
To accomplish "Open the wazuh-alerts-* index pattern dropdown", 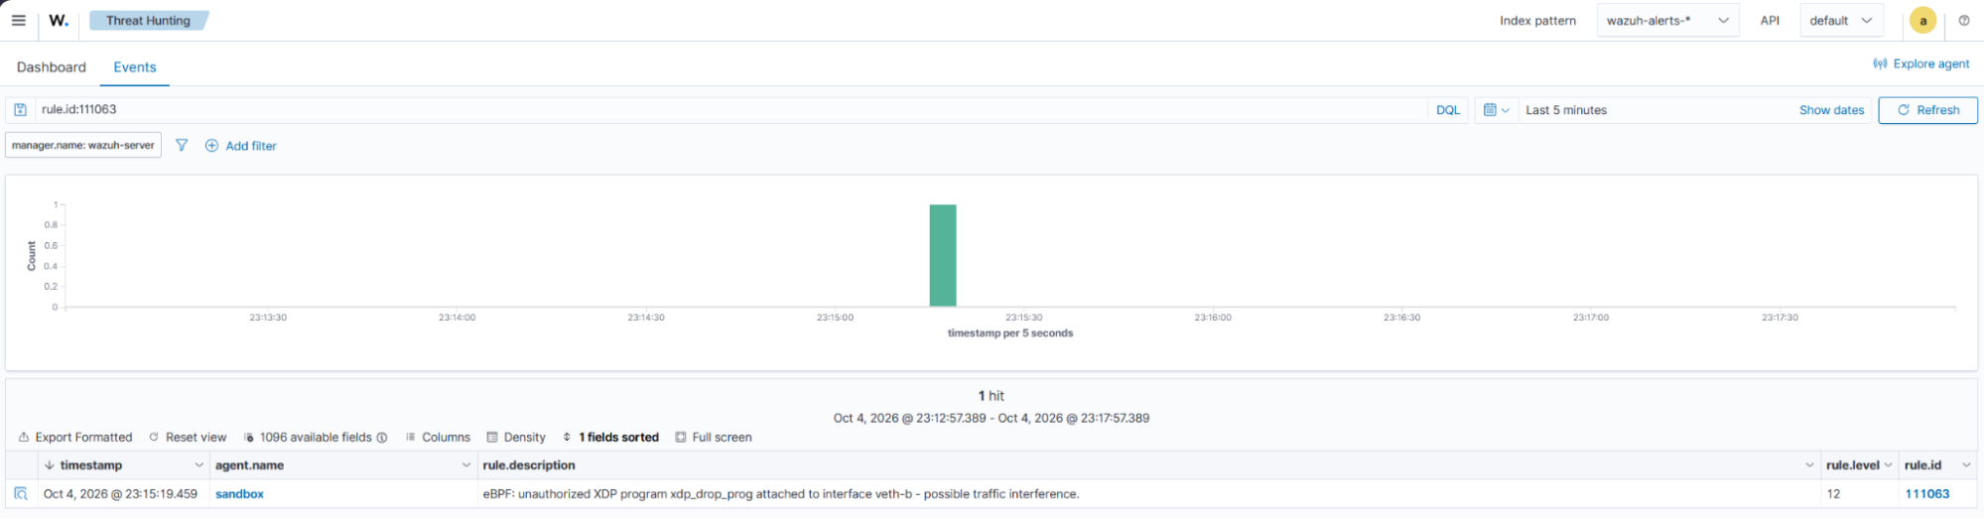I will coord(1667,20).
